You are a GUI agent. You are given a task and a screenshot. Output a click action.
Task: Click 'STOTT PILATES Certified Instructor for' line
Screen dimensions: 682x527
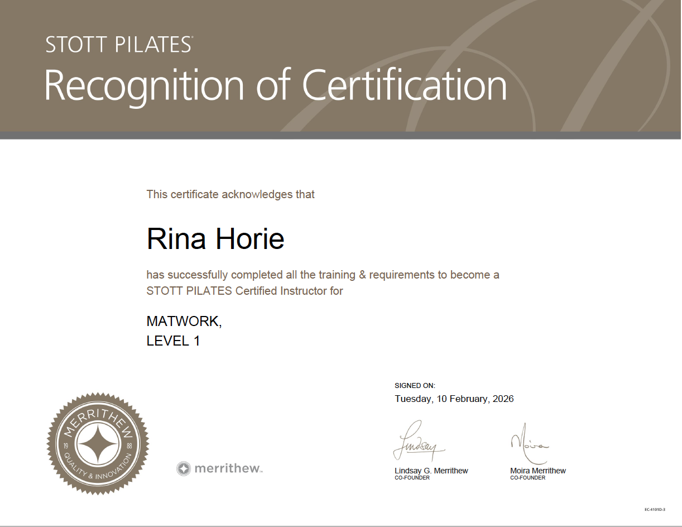click(x=244, y=291)
